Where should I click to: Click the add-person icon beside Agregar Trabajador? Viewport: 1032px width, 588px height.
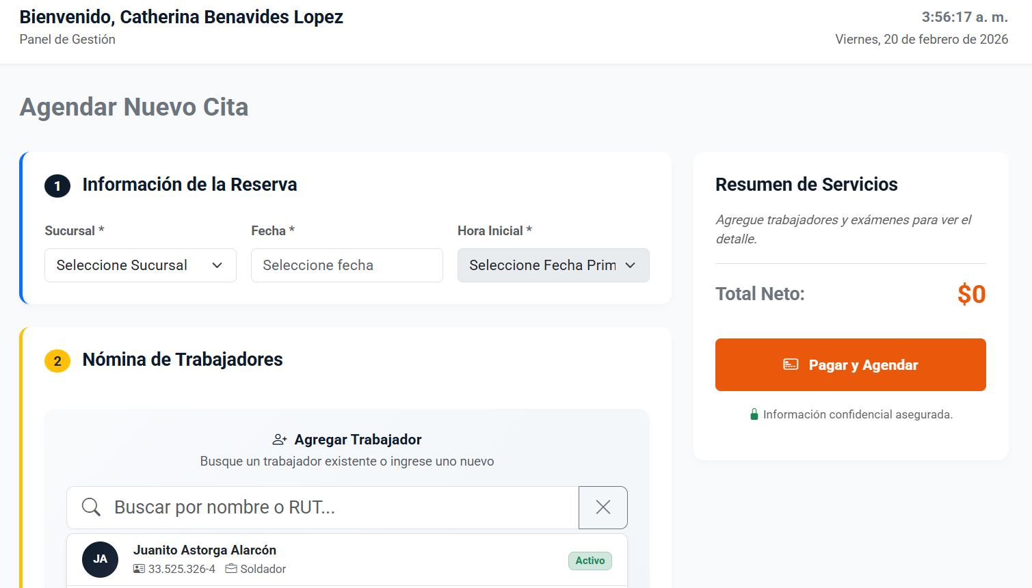click(x=280, y=440)
